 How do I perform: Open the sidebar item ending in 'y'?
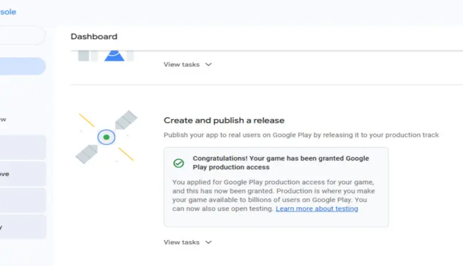[x=22, y=227]
